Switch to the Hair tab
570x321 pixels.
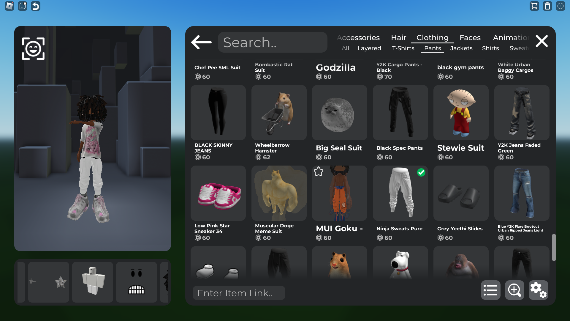coord(398,38)
